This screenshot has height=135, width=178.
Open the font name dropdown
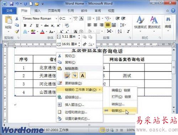click(56, 18)
